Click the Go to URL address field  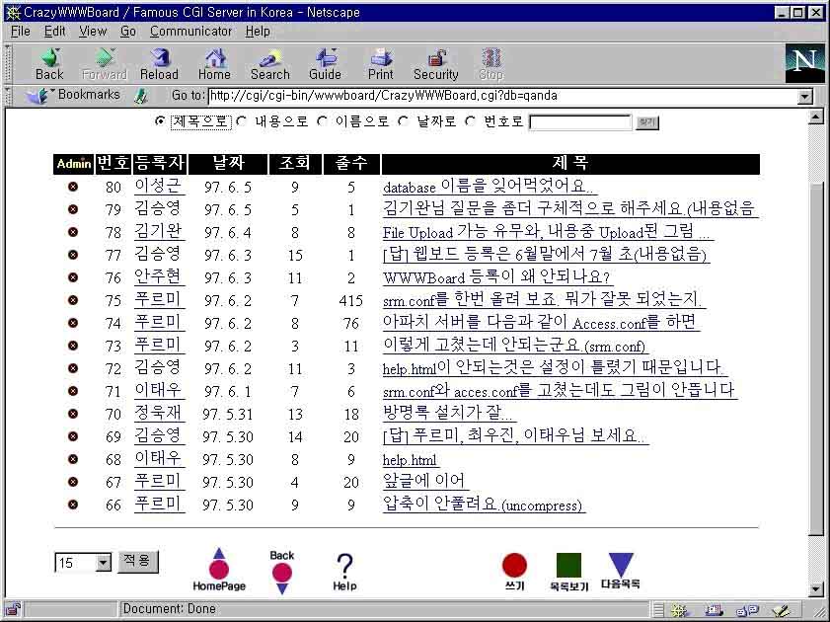(x=503, y=97)
